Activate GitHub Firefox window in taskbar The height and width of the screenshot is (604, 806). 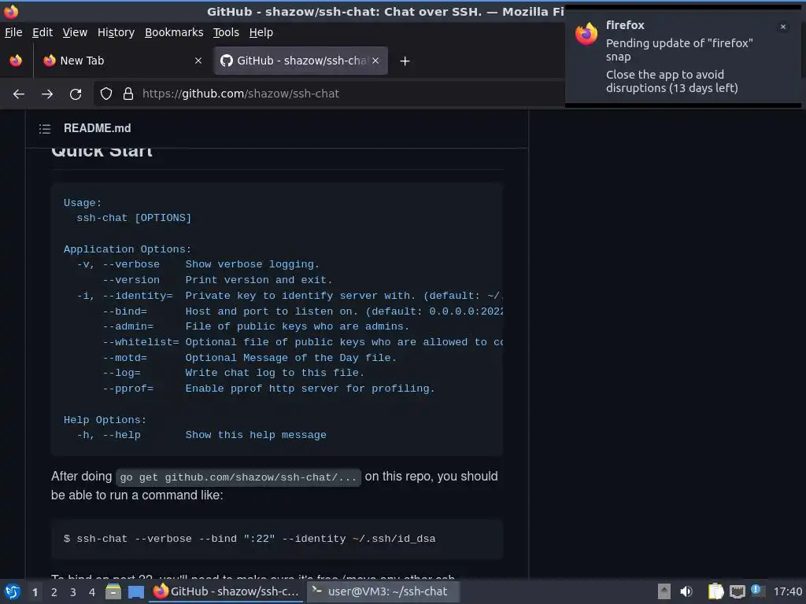tap(227, 591)
